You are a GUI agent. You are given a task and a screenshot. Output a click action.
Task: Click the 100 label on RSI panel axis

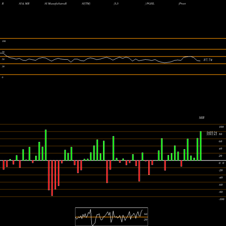point(4,41)
